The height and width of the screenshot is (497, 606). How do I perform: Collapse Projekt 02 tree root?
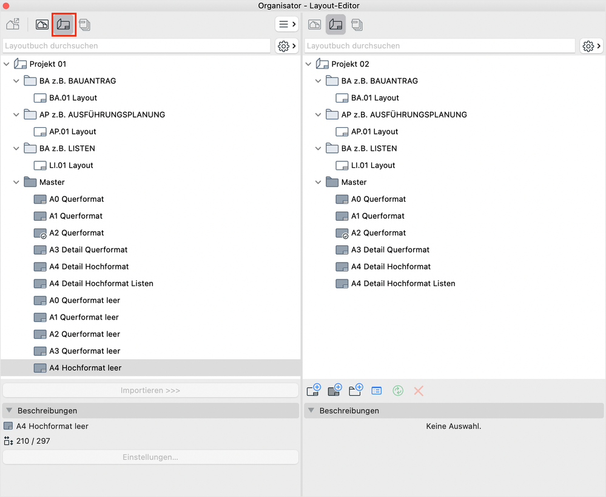click(308, 64)
